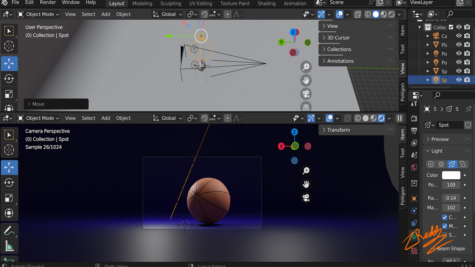The width and height of the screenshot is (475, 267).
Task: Open the Poliigon sidebar tab in top viewport
Action: point(403,92)
